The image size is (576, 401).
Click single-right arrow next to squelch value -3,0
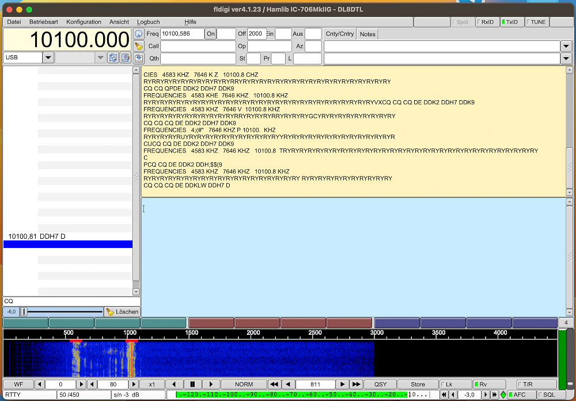485,395
